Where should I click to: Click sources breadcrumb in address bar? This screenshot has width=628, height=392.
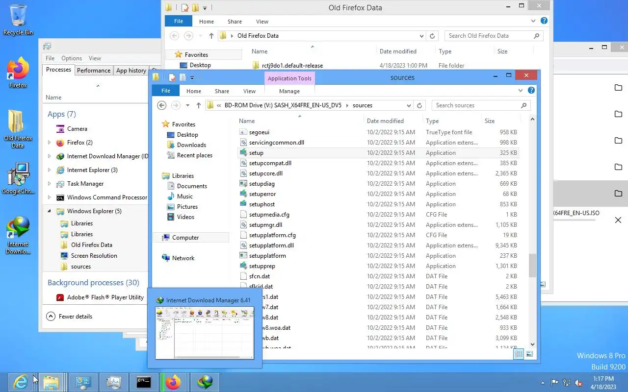click(x=363, y=105)
